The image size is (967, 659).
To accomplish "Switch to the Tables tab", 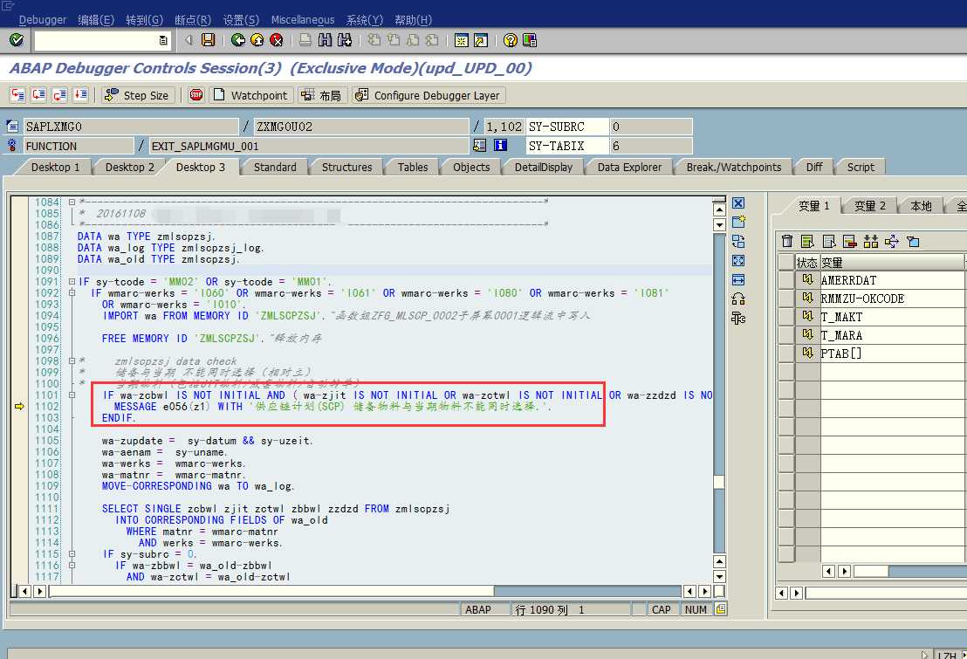I will pyautogui.click(x=413, y=168).
